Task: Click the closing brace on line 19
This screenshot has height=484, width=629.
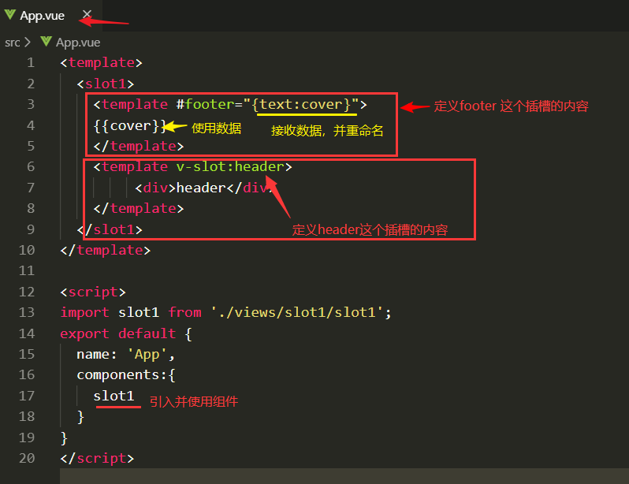Action: point(64,437)
